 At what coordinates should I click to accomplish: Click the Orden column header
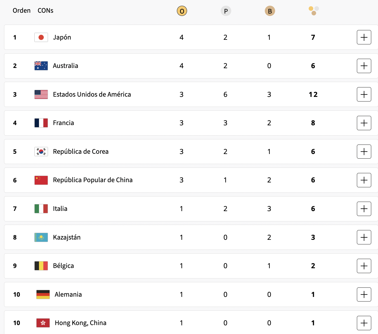pos(22,11)
